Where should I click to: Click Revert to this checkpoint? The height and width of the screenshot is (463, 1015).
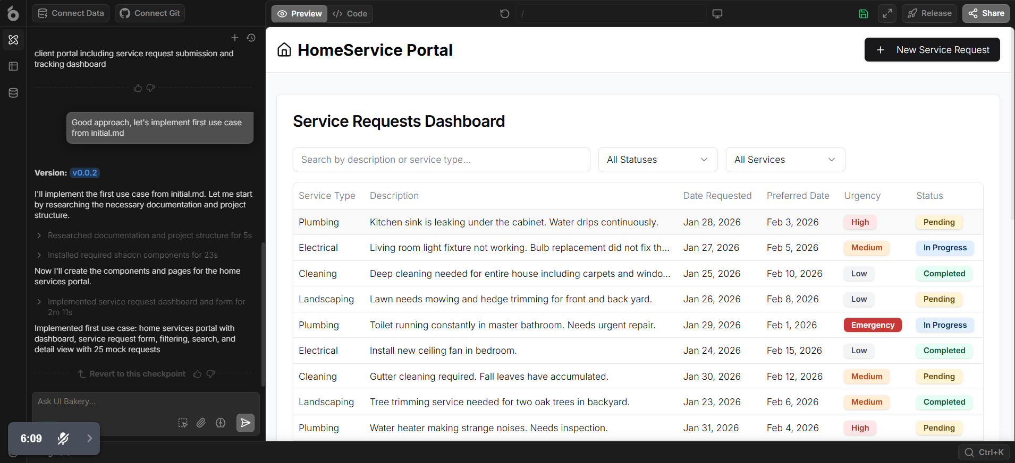tap(132, 374)
